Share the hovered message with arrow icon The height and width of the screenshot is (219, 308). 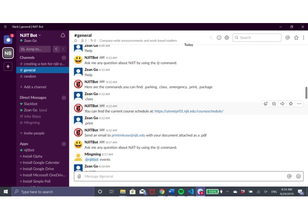coord(282,104)
